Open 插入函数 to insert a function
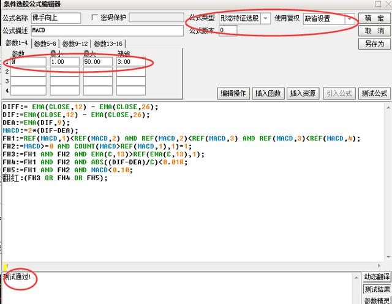The image size is (392, 304). pyautogui.click(x=268, y=94)
